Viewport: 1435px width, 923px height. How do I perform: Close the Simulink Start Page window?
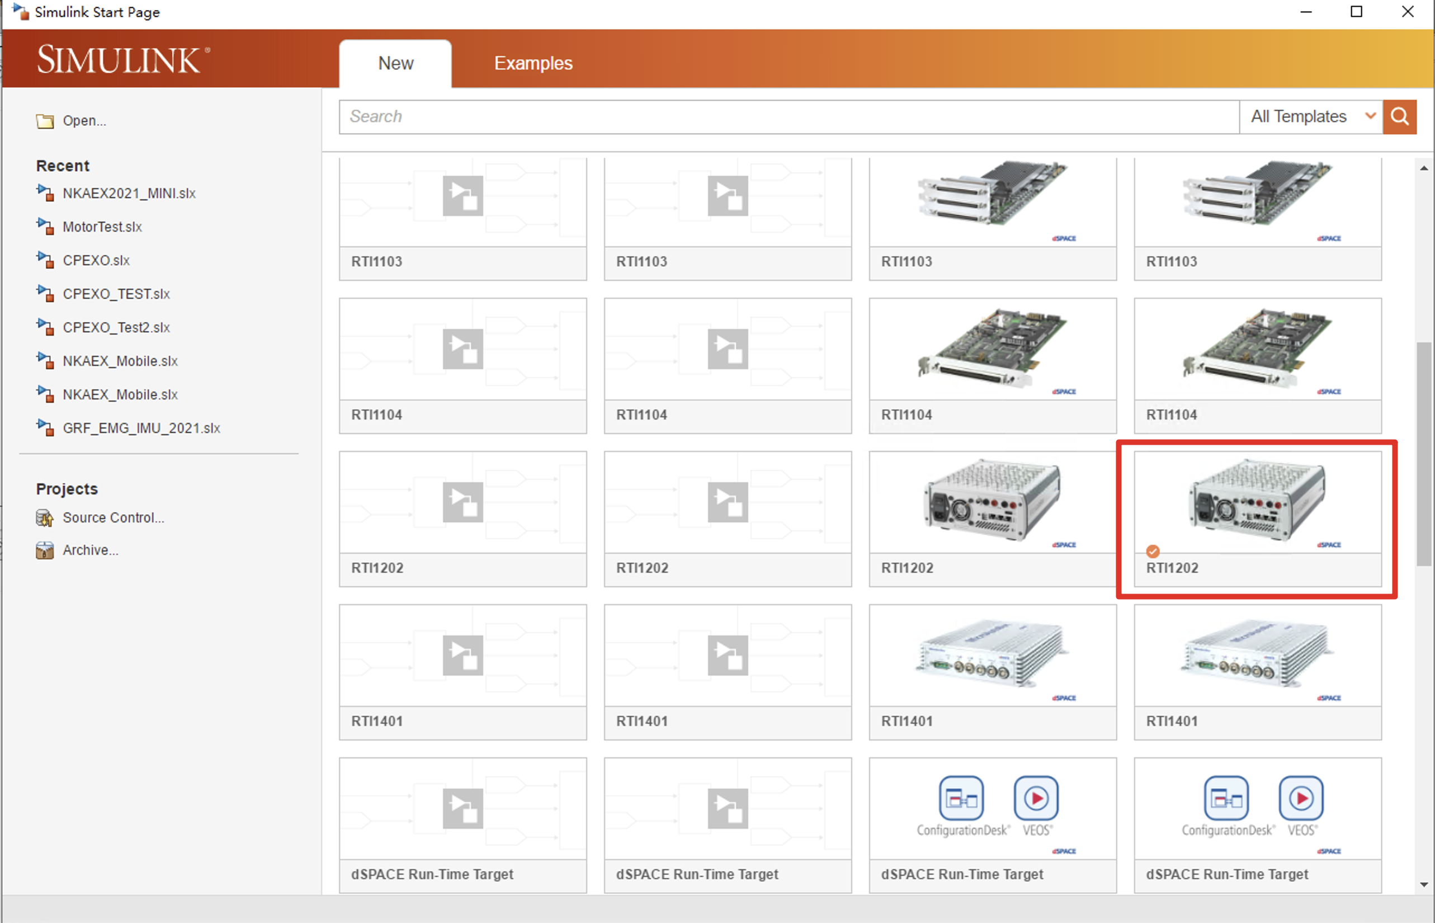pos(1408,12)
